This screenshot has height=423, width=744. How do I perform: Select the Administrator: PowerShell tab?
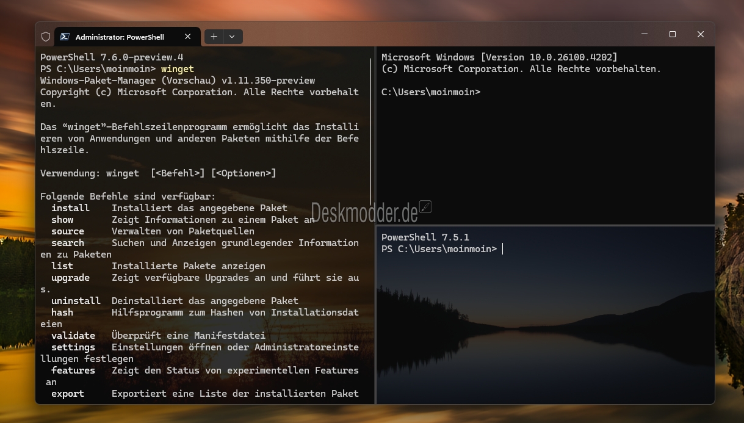[x=126, y=37]
